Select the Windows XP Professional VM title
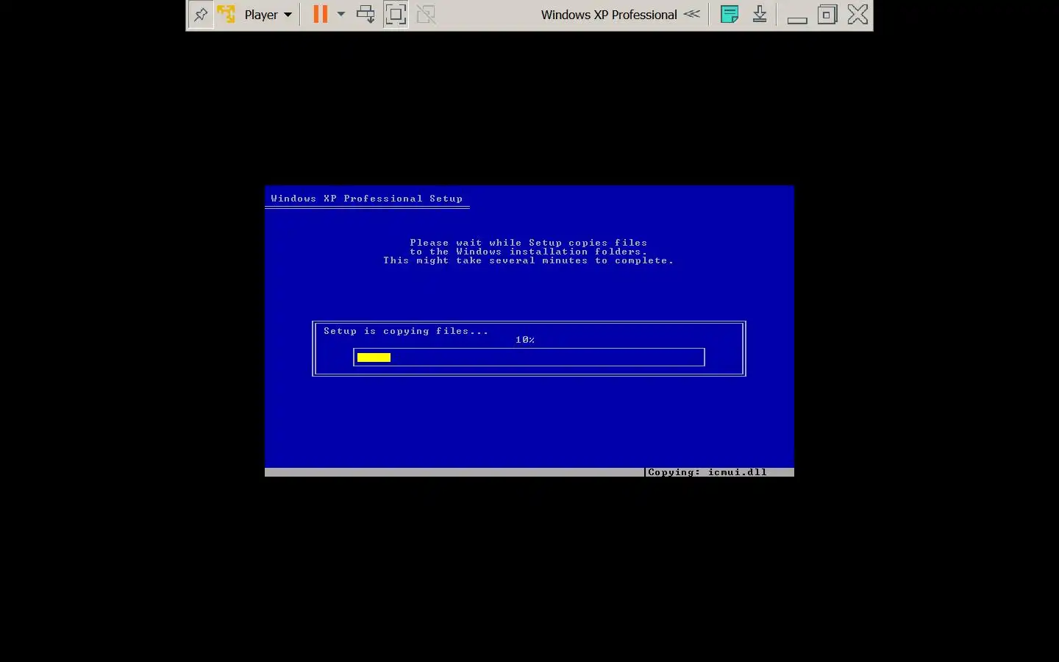Viewport: 1059px width, 662px height. (609, 15)
